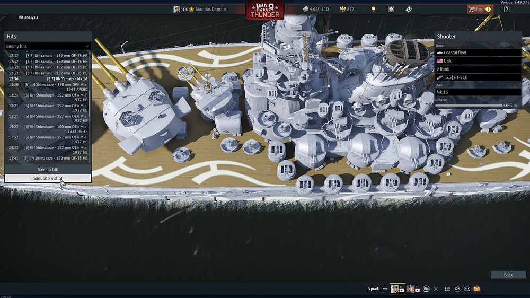This screenshot has width=530, height=298.
Task: Open the contacts list icon
Action: point(457,289)
